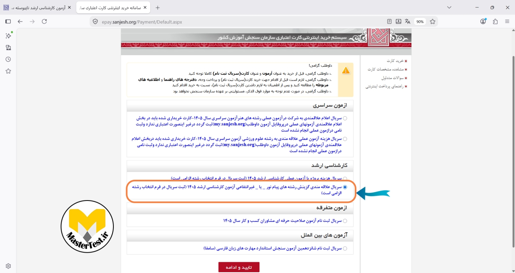
Task: Open the سوالات متداول link
Action: [x=392, y=78]
